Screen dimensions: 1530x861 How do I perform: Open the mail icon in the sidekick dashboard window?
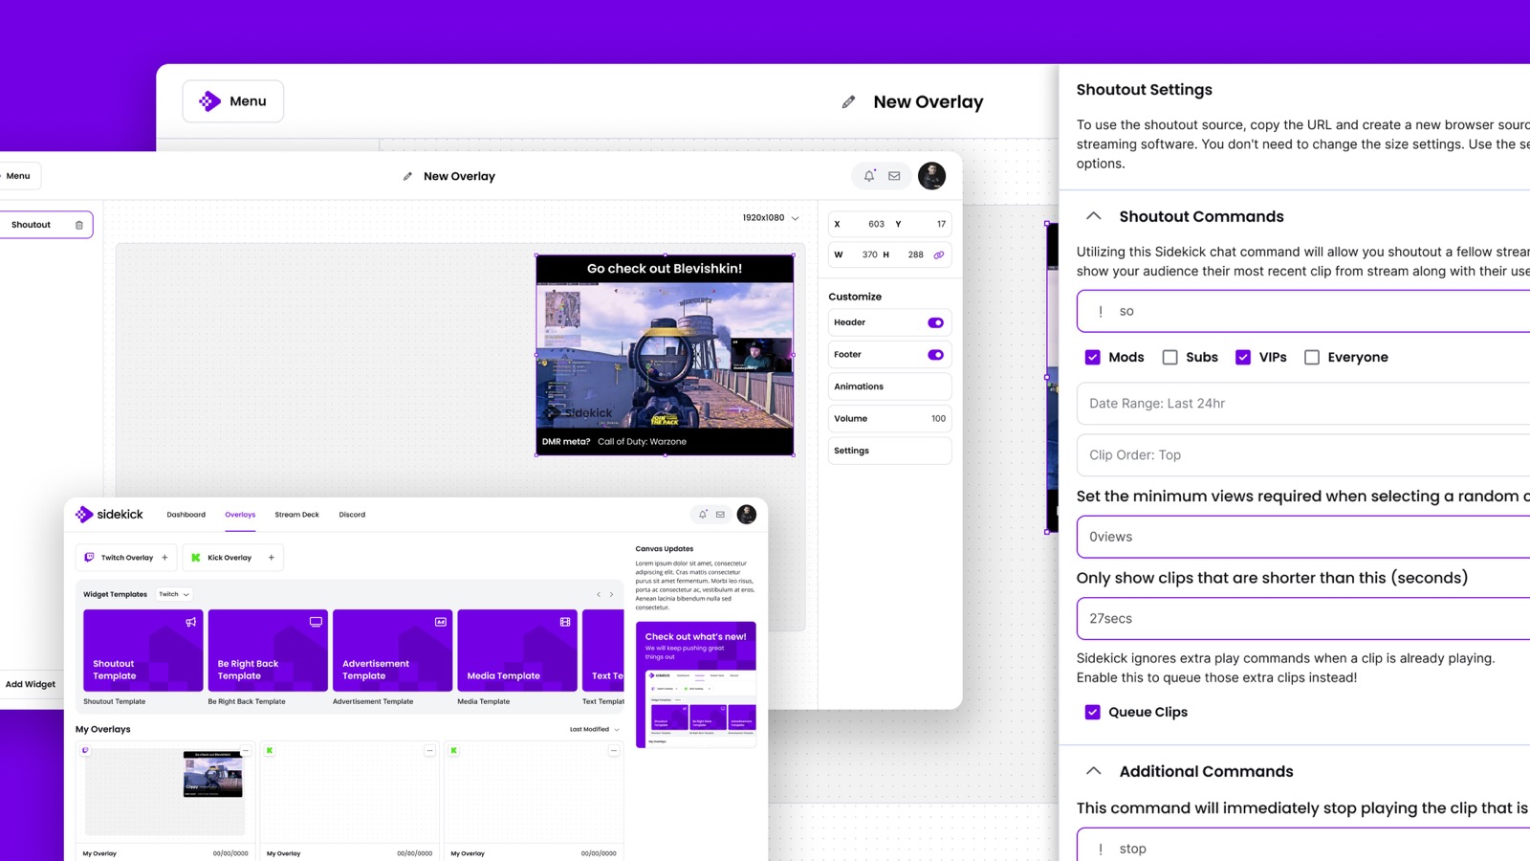pos(720,515)
